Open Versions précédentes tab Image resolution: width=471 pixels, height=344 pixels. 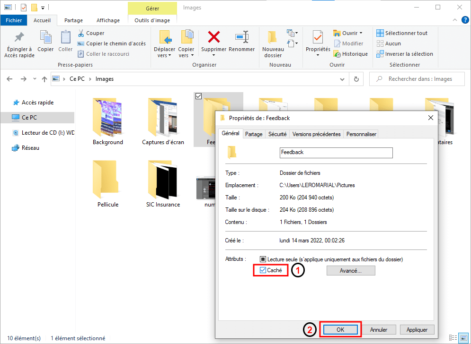316,134
